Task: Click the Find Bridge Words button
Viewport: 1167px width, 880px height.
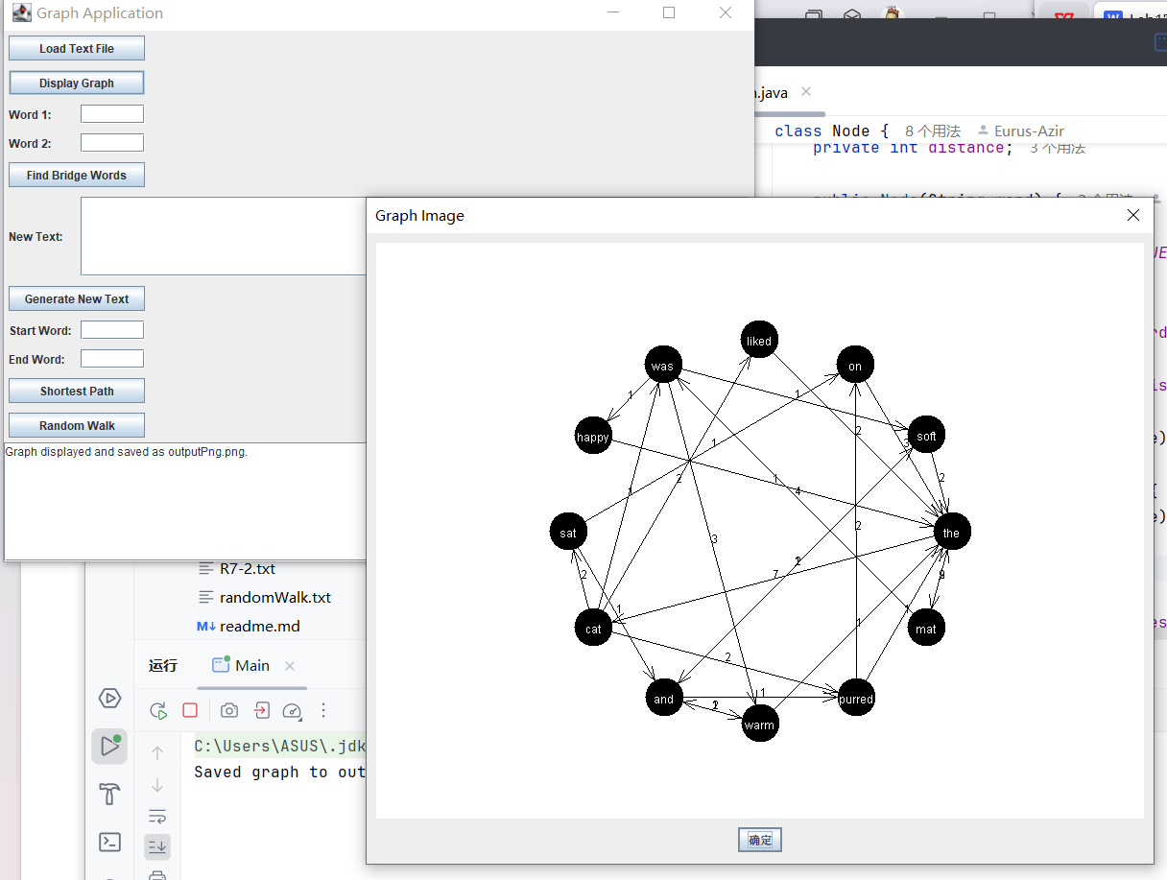Action: pyautogui.click(x=77, y=175)
